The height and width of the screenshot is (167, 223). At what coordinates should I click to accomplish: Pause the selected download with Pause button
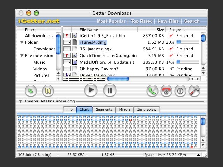click(x=110, y=90)
